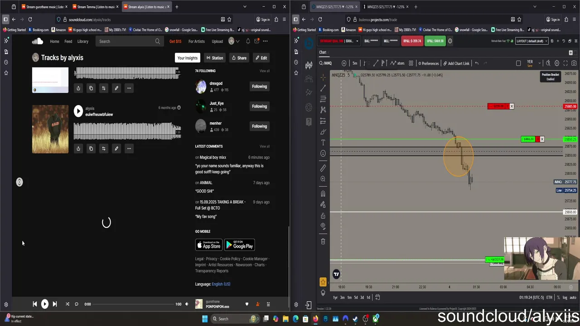Click the search magnifier in SoundCloud search box
This screenshot has width=580, height=326.
click(x=157, y=41)
